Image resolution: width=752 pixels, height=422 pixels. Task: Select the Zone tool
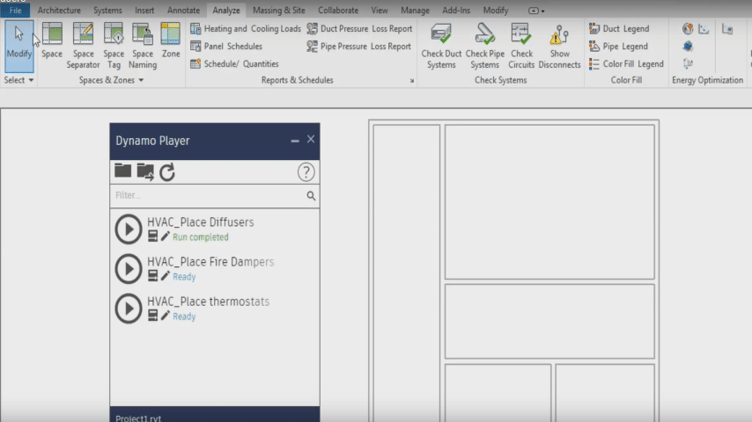tap(171, 41)
